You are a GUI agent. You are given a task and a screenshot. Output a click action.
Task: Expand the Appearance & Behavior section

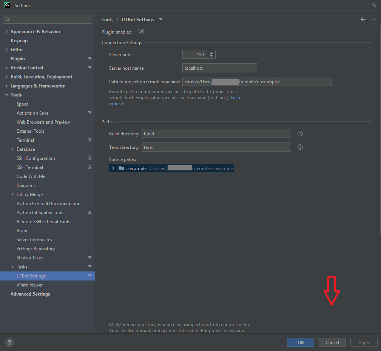[6, 32]
